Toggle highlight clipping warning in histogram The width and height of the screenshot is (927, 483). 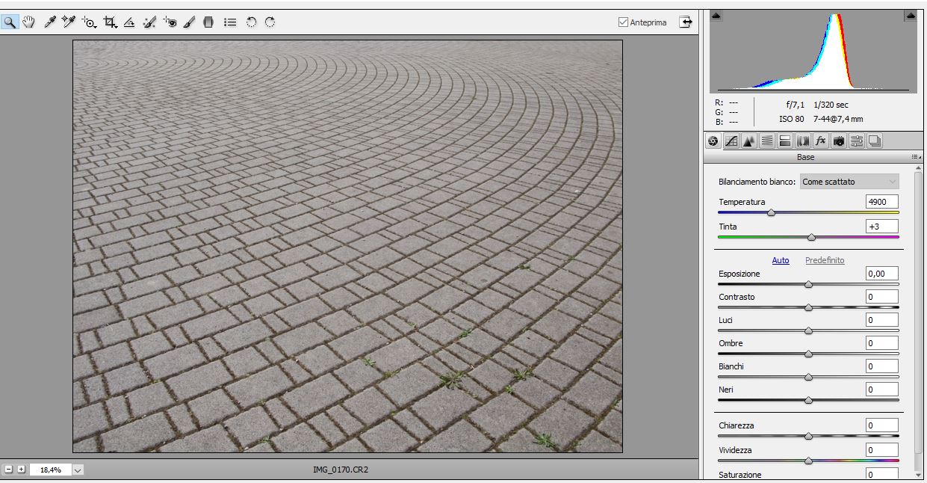(910, 16)
